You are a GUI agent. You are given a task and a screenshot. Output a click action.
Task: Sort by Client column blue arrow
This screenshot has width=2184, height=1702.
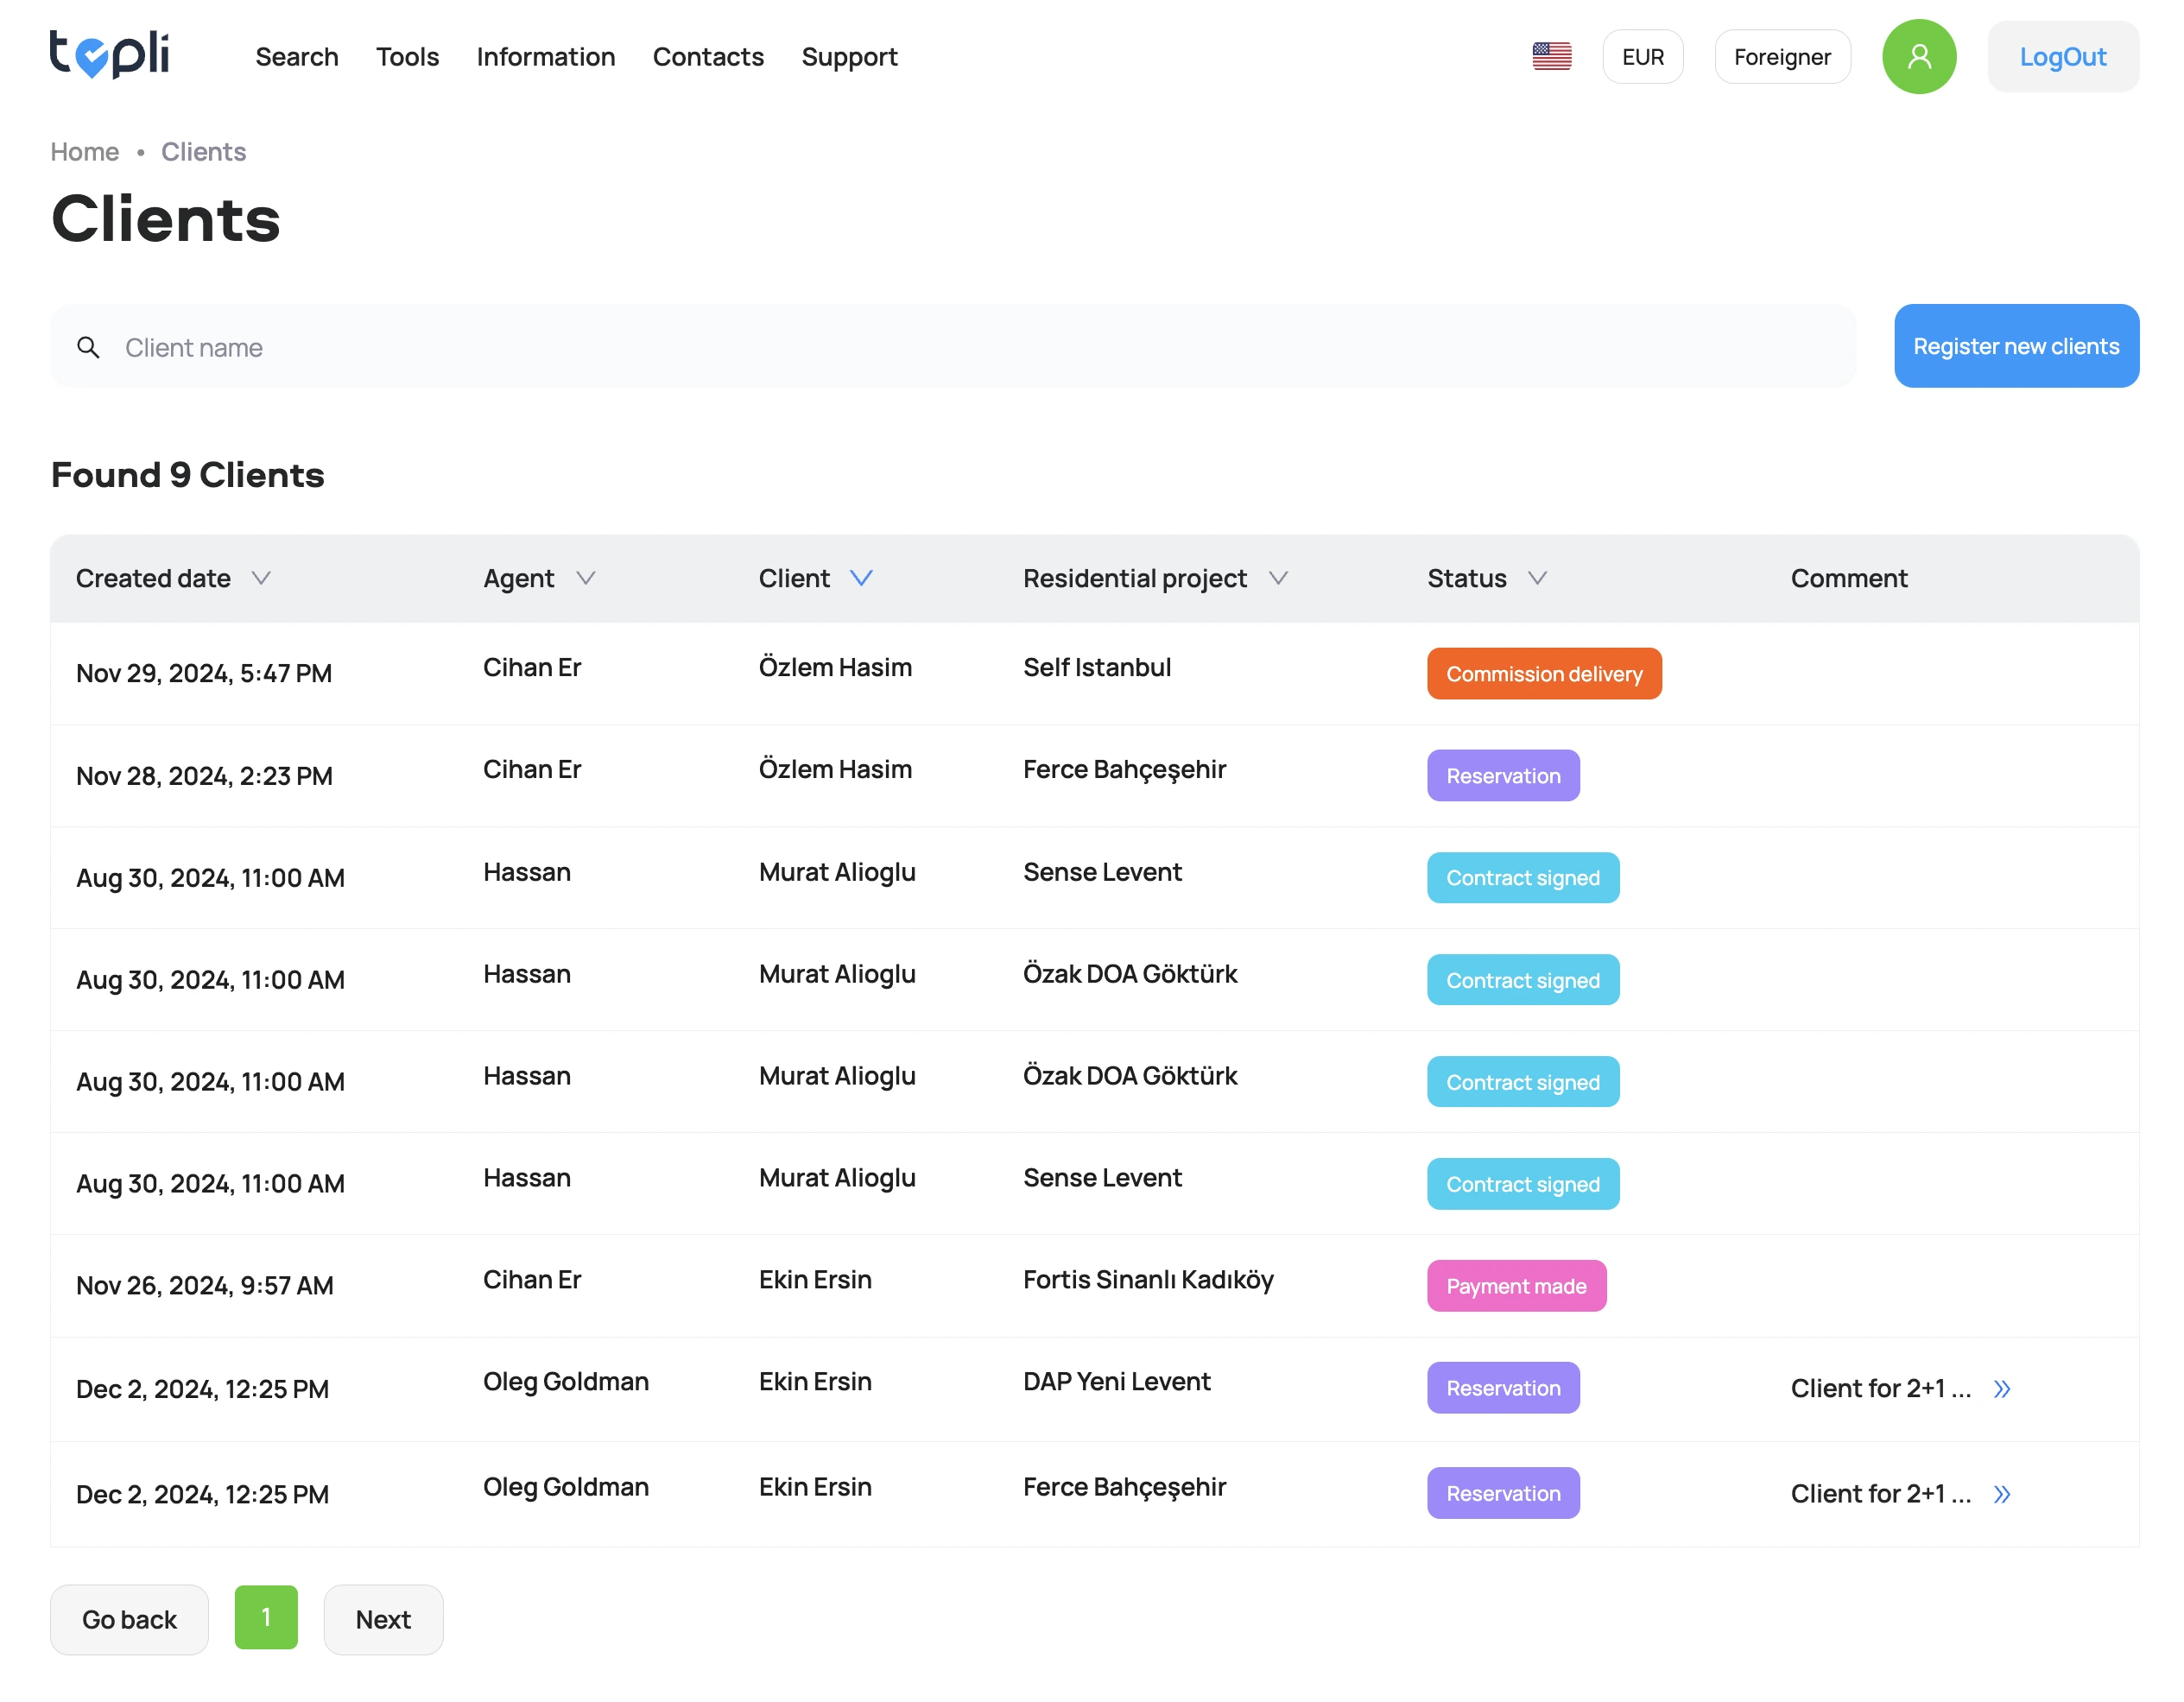(861, 578)
